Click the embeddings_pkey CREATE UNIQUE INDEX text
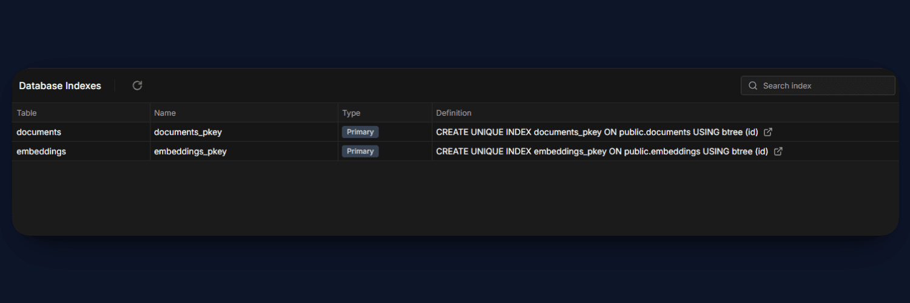The width and height of the screenshot is (910, 303). tap(602, 151)
